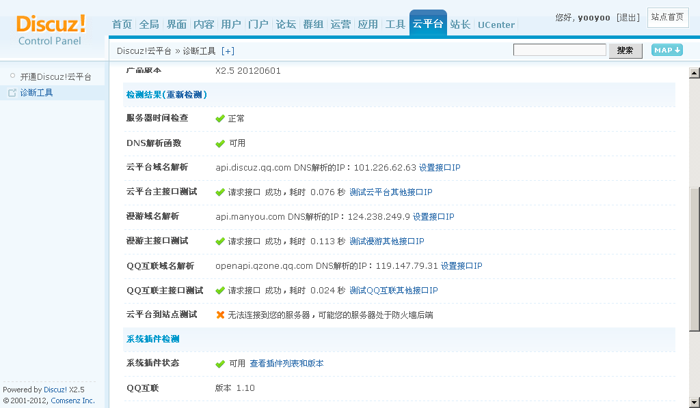
Task: Click the circle bullet beside 开通Discuz!云平台
Action: coord(12,76)
